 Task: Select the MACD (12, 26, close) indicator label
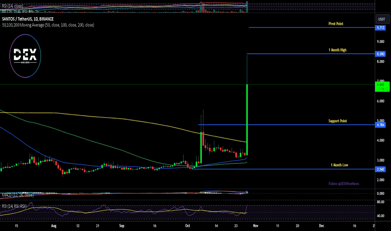[x=18, y=195]
